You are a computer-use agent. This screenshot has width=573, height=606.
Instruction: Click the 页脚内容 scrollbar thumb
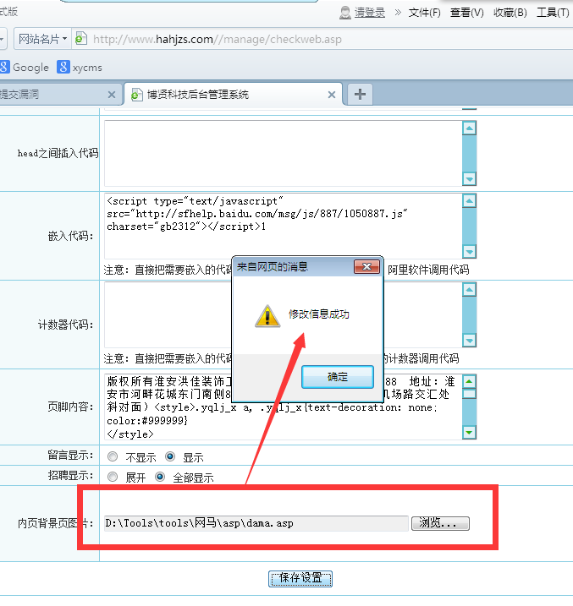coord(469,394)
